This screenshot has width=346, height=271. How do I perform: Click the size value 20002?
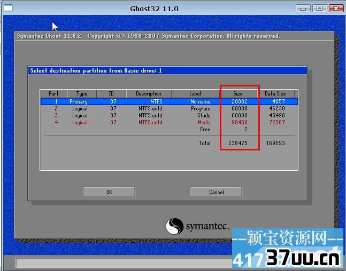click(240, 101)
